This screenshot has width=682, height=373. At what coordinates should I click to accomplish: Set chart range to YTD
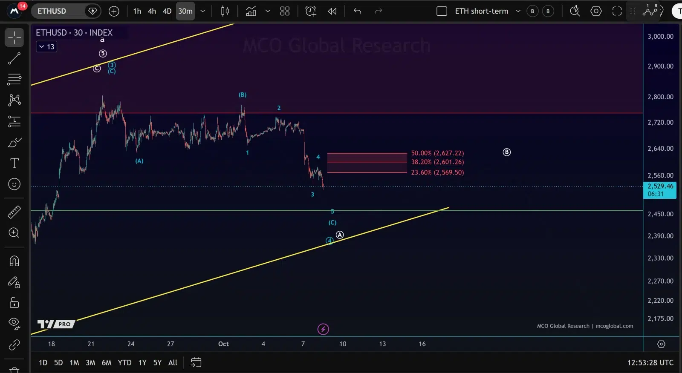coord(124,362)
